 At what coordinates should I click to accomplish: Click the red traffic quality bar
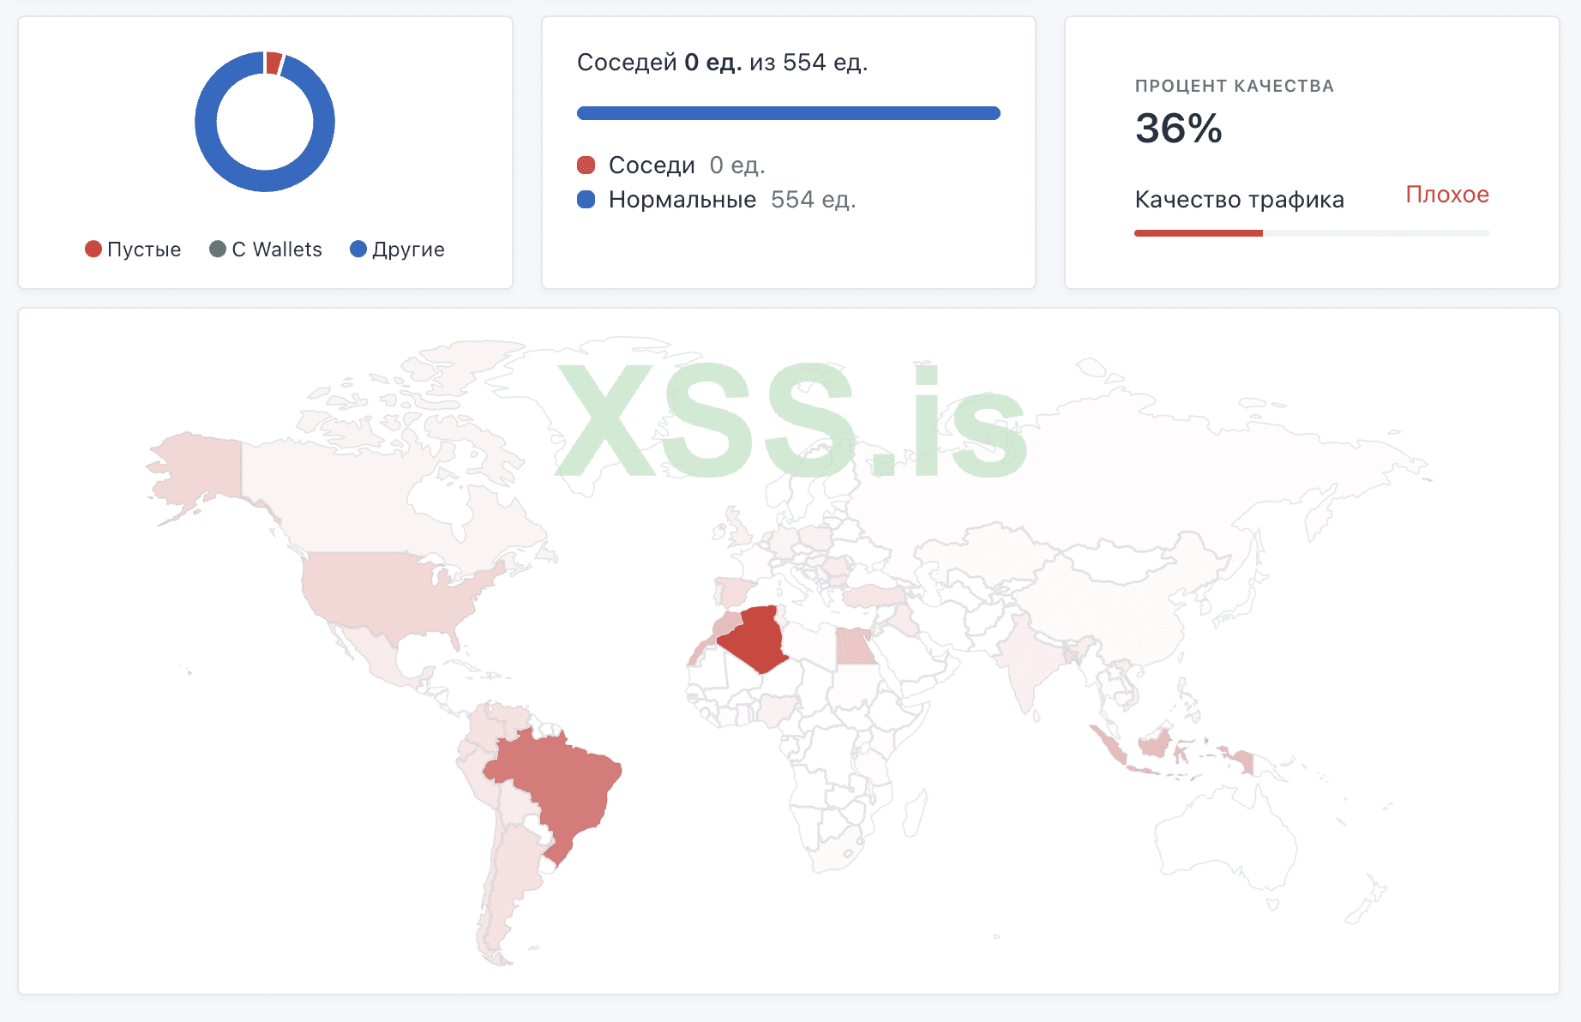point(1198,233)
